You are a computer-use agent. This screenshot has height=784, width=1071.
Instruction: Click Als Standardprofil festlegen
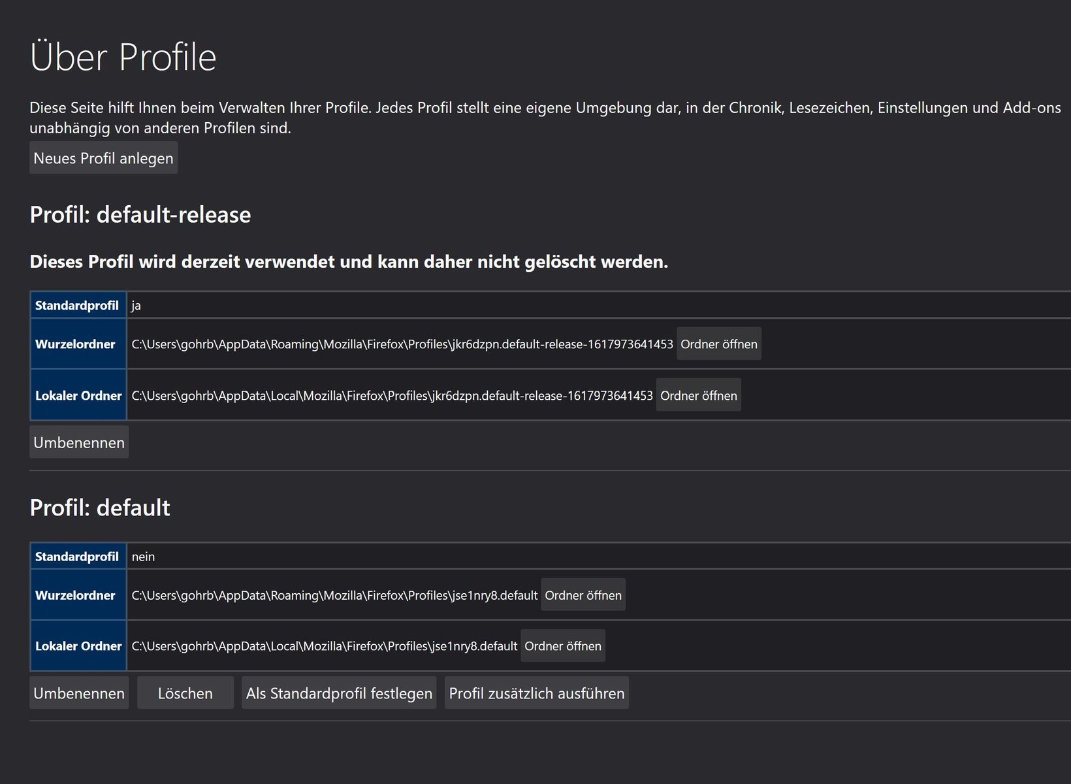tap(339, 693)
